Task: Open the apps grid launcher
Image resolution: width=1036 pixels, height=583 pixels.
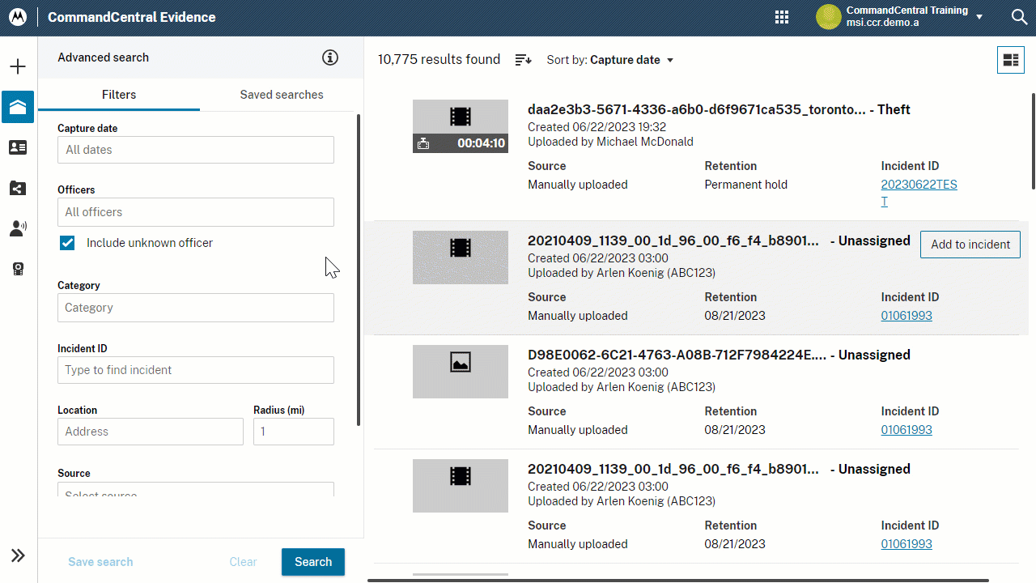Action: coord(782,17)
